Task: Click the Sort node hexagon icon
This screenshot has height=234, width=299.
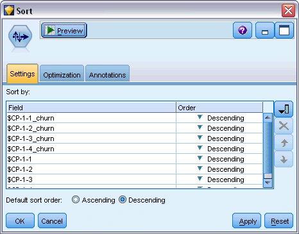Action: point(21,37)
